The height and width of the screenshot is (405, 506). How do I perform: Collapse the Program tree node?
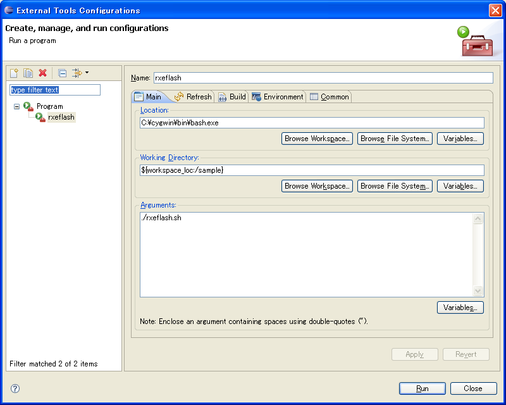point(17,106)
